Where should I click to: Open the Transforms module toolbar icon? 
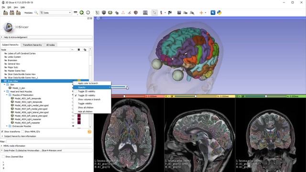[117, 13]
